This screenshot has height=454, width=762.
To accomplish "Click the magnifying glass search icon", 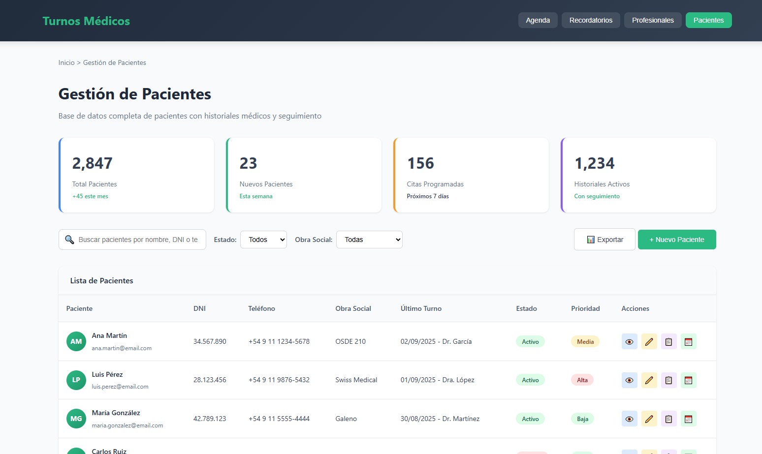I will [x=69, y=240].
